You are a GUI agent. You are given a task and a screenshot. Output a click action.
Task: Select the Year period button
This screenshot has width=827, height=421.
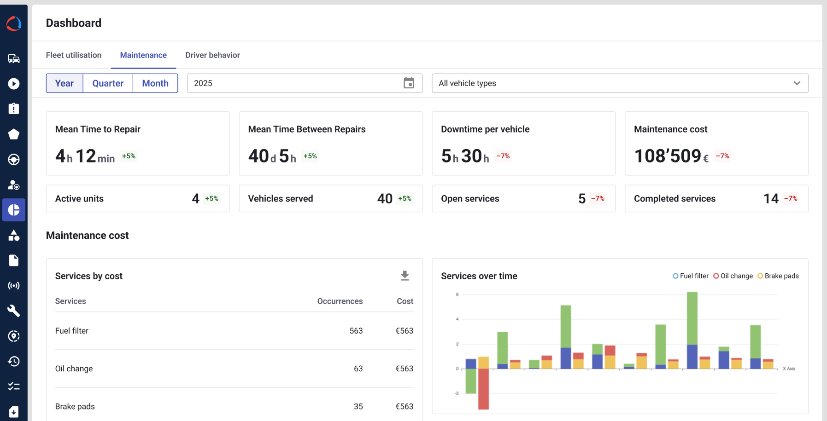click(65, 83)
